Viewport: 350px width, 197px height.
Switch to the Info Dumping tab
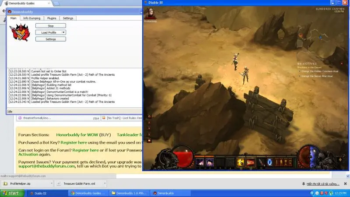[x=31, y=18]
